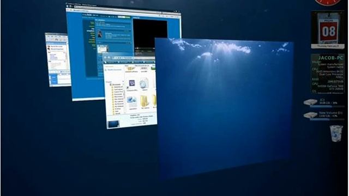Click the profile avatar on the blue webpage

pos(100,34)
